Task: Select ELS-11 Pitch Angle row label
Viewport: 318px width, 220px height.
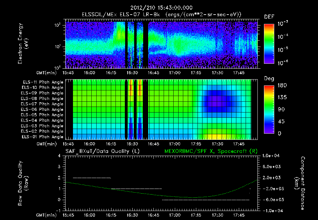Action: 43,82
